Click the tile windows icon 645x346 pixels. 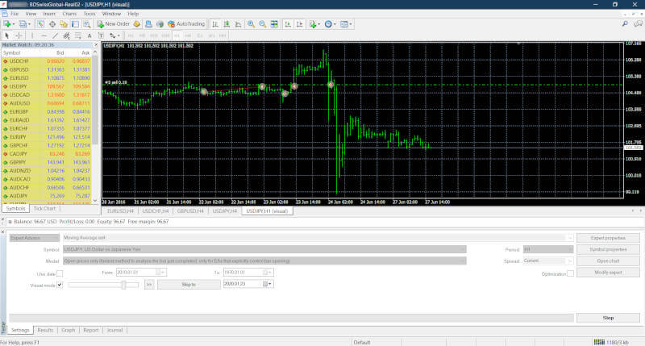tap(276, 24)
